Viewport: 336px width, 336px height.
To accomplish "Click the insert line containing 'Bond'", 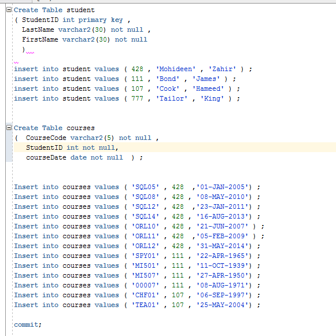I will (125, 79).
